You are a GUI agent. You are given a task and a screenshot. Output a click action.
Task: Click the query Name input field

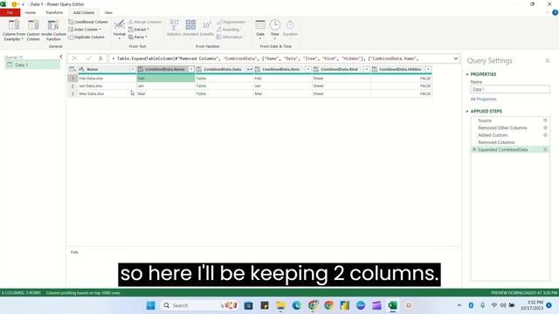coord(510,89)
